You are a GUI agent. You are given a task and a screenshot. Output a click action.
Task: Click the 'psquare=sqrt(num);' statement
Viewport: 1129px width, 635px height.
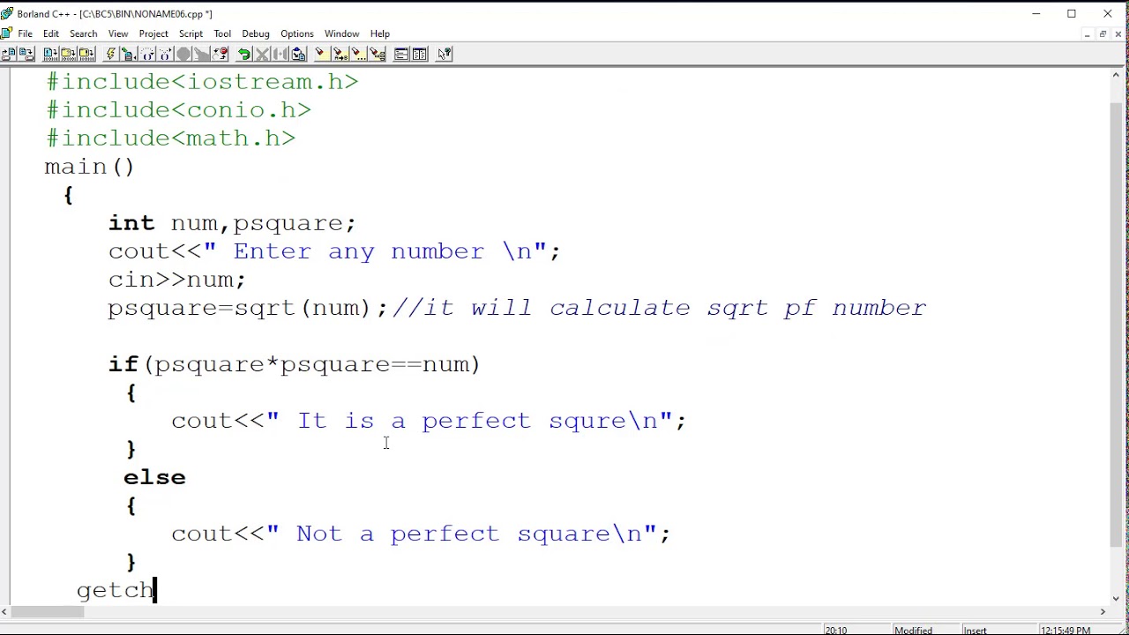248,308
